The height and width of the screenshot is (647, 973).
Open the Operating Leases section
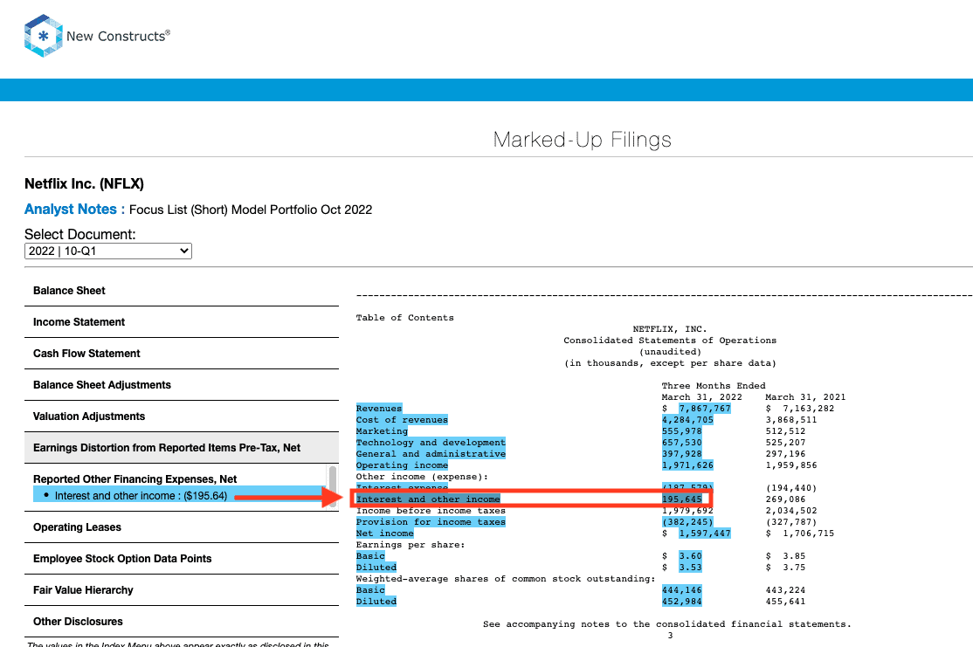(181, 527)
